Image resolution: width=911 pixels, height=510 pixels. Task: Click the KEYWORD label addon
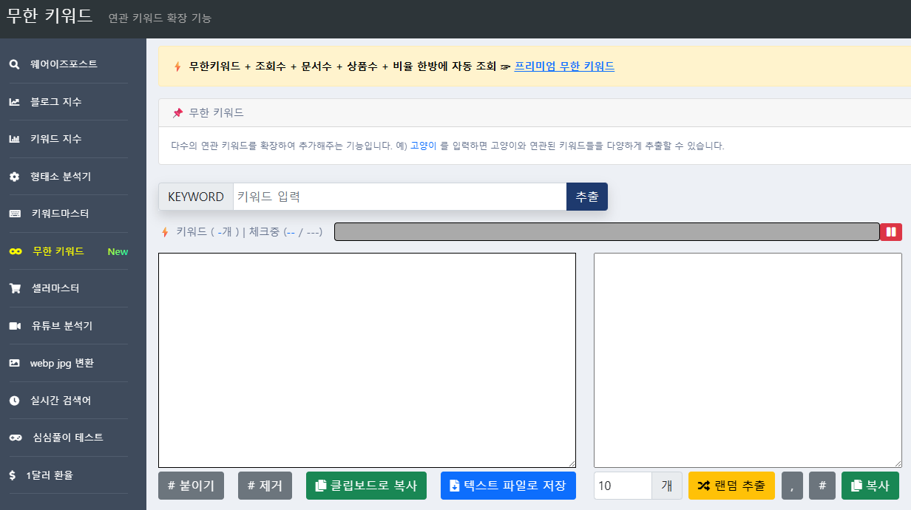point(196,197)
